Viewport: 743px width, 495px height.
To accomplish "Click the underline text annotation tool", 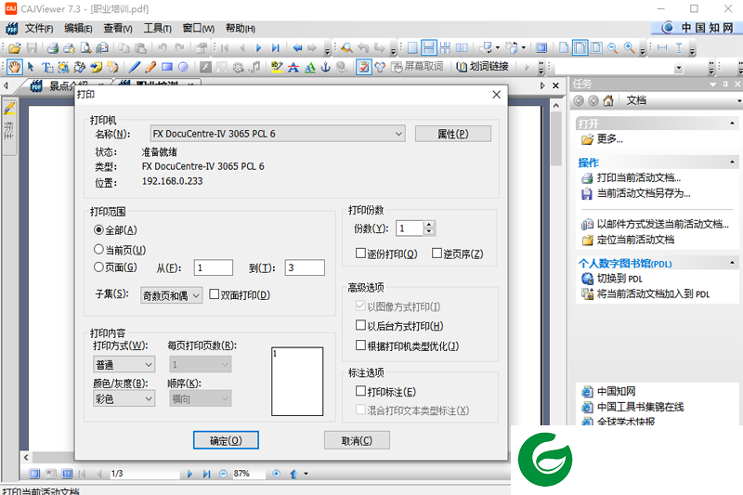I will [x=310, y=67].
